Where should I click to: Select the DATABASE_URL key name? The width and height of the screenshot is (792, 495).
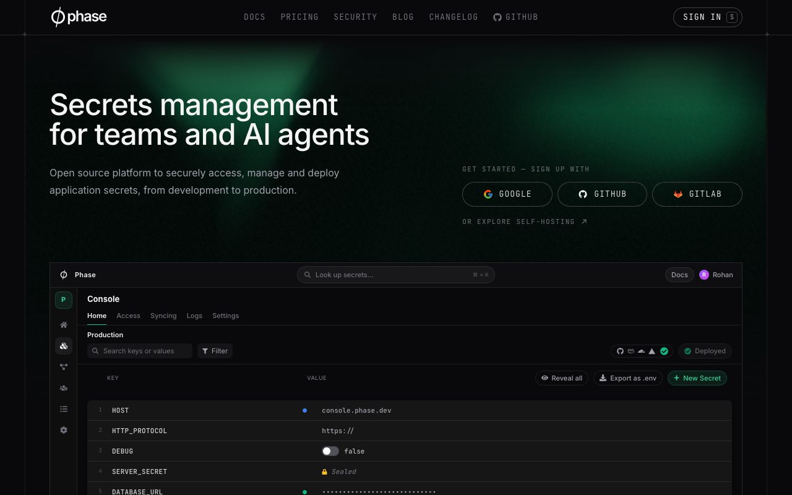point(137,492)
